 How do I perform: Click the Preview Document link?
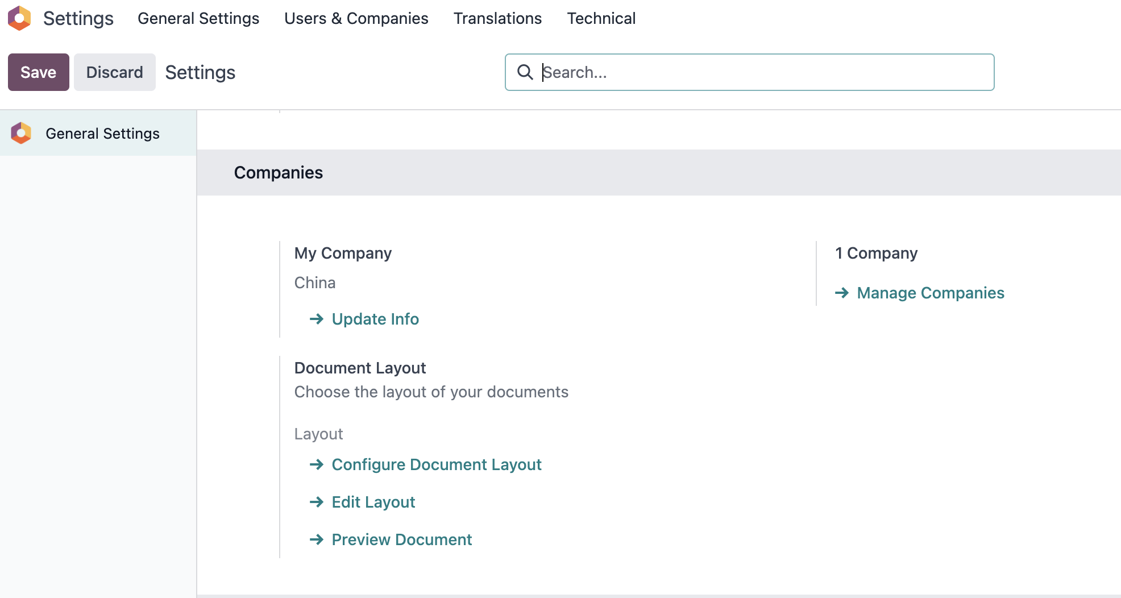[x=402, y=539]
